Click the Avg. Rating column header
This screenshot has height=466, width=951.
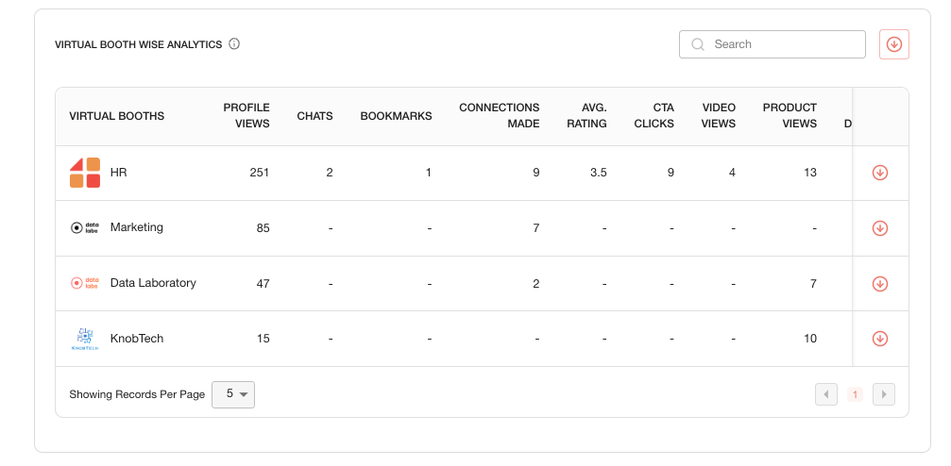(586, 115)
